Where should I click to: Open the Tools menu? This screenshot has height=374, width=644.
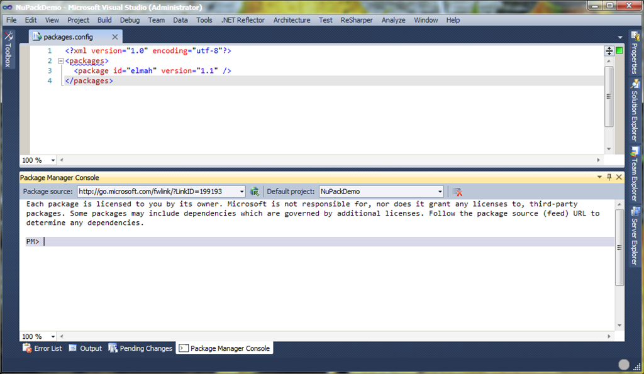(204, 20)
